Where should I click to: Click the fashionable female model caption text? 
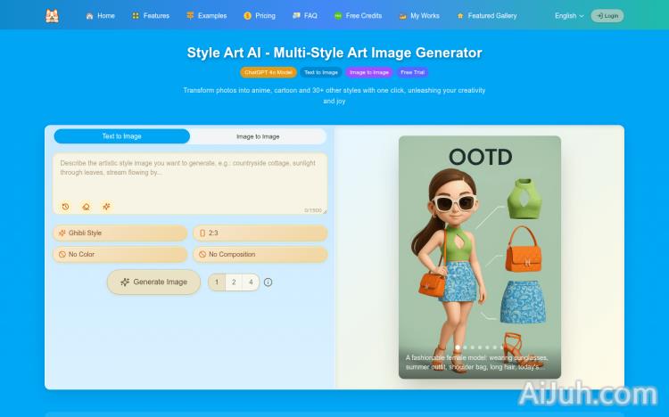point(477,363)
